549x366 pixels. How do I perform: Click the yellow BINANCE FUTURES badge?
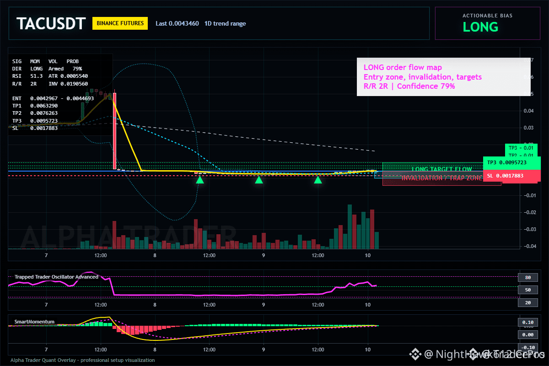pyautogui.click(x=120, y=23)
